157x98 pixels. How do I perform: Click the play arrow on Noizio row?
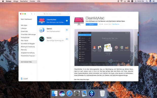point(67,39)
